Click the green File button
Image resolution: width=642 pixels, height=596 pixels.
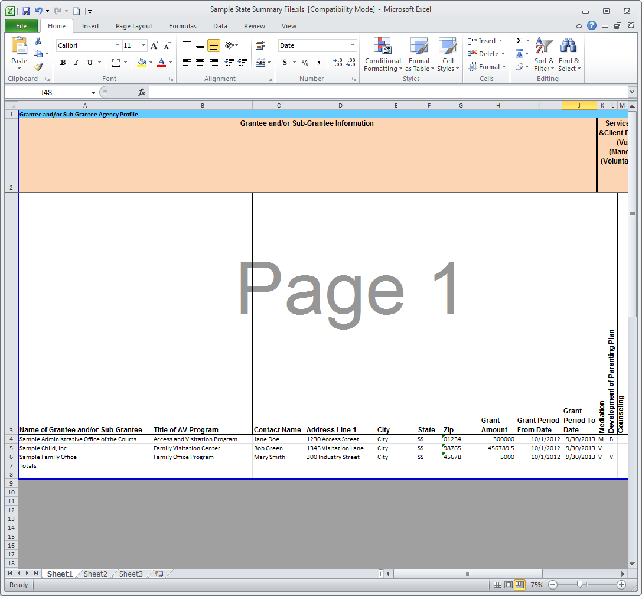pyautogui.click(x=21, y=26)
